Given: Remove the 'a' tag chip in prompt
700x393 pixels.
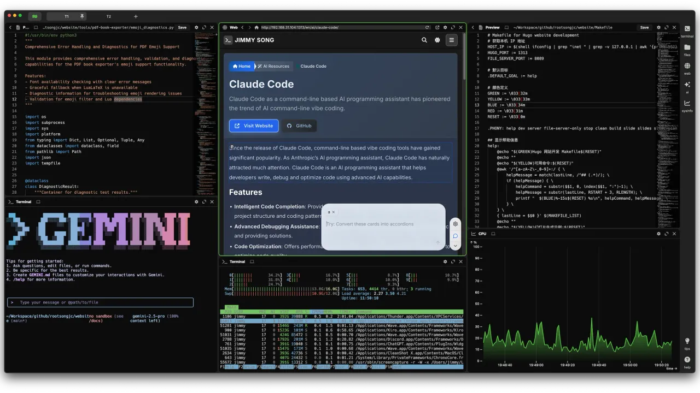Looking at the screenshot, I should pos(334,212).
